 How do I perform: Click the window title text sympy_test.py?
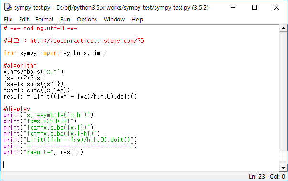pyautogui.click(x=32, y=8)
